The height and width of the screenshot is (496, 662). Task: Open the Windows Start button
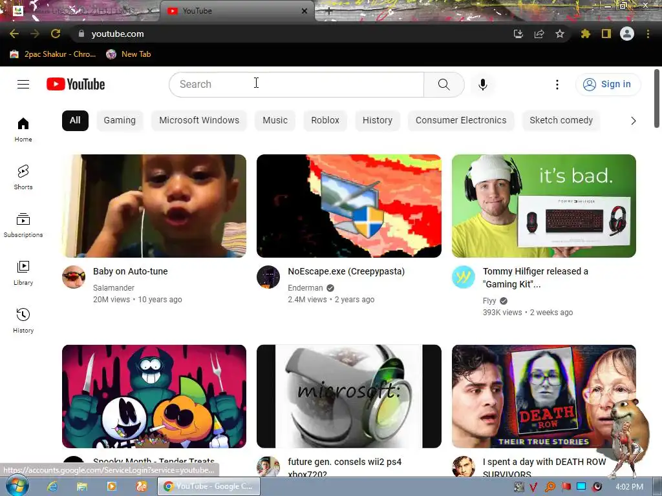pyautogui.click(x=17, y=486)
